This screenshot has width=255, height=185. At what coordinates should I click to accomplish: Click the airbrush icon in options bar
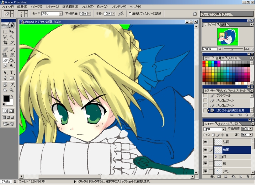pyautogui.click(x=121, y=13)
